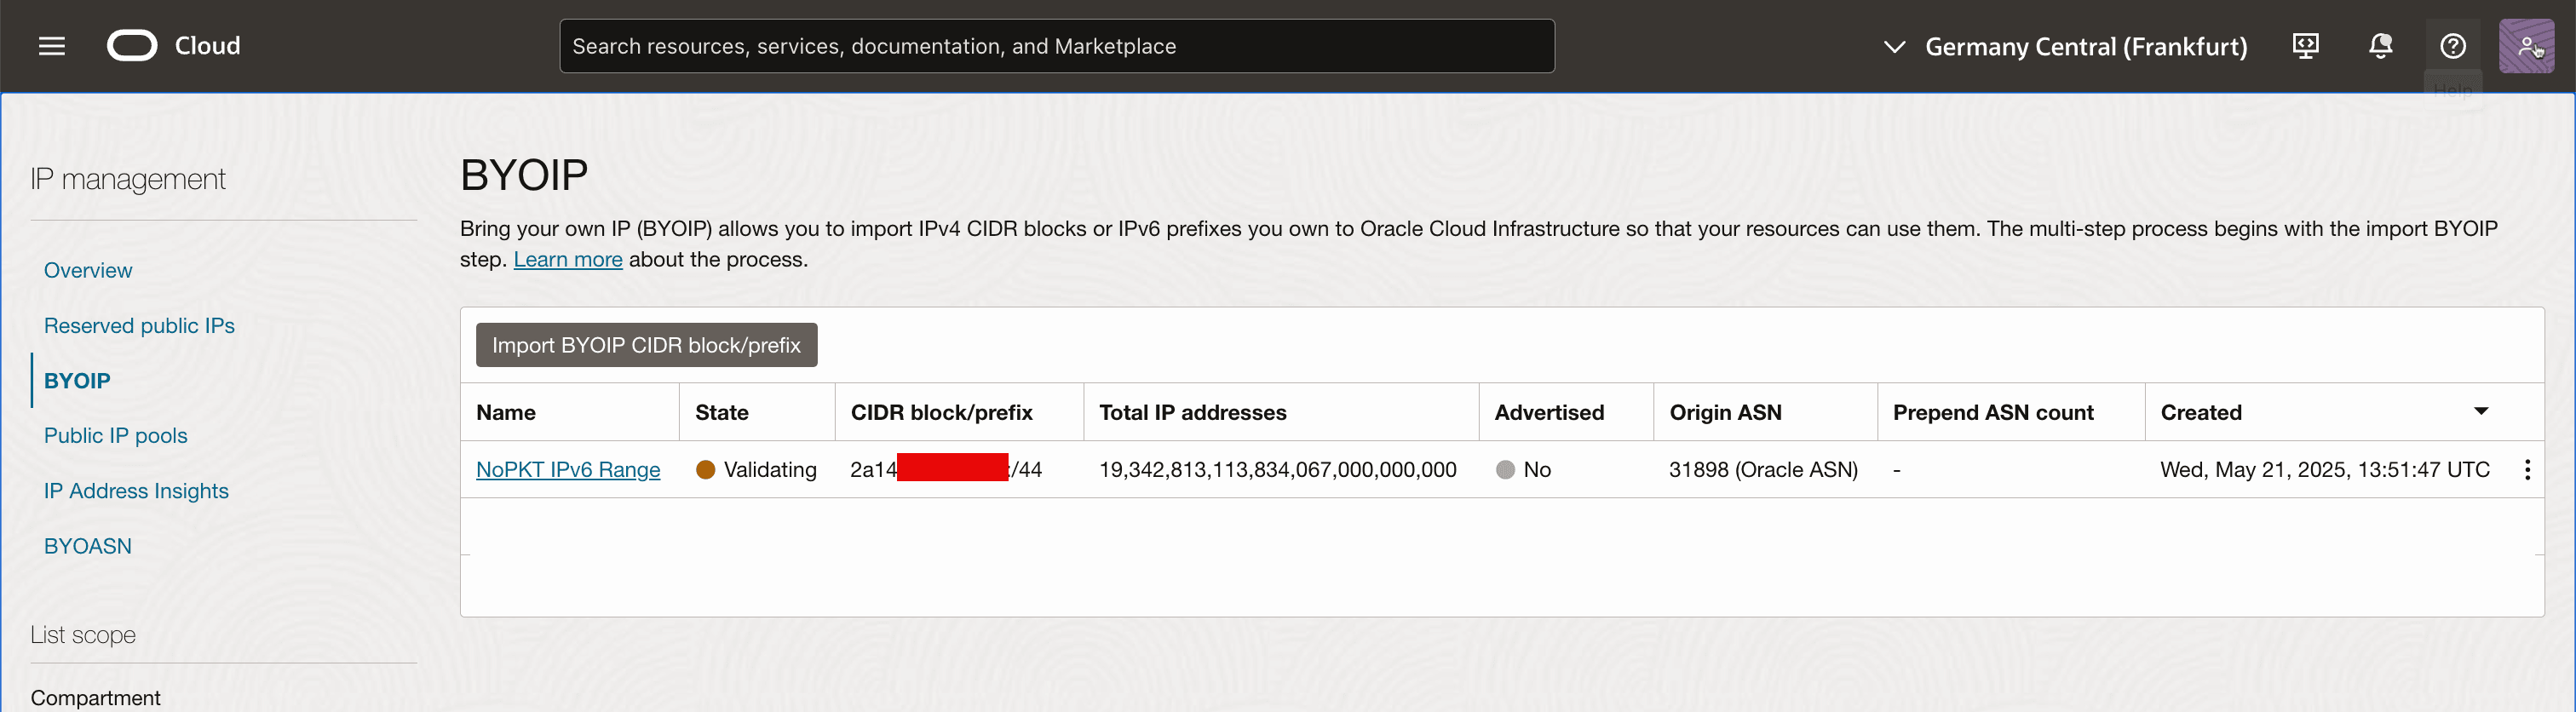Click the Name column header

tap(506, 413)
